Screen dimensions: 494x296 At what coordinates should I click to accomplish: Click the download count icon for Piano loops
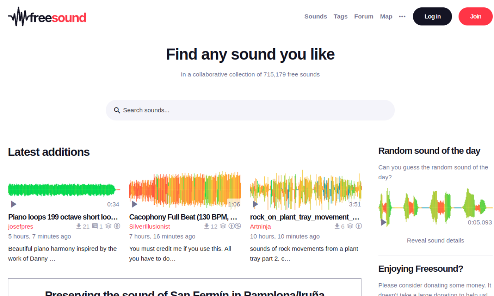point(79,226)
